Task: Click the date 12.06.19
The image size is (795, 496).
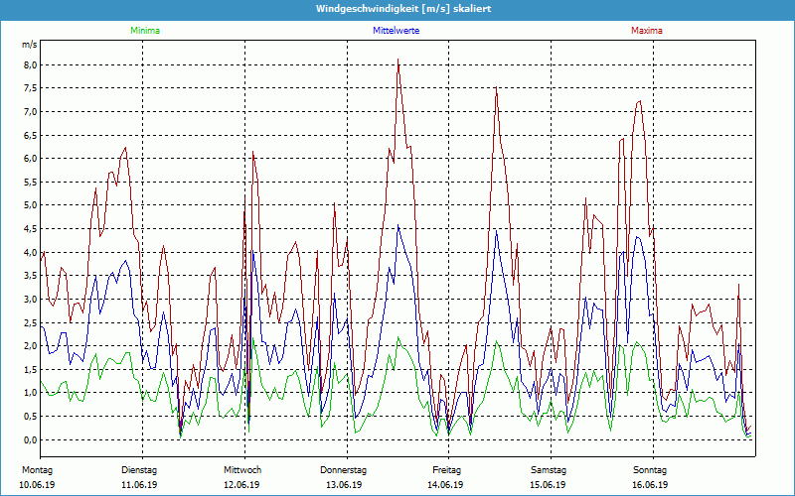Action: click(241, 485)
